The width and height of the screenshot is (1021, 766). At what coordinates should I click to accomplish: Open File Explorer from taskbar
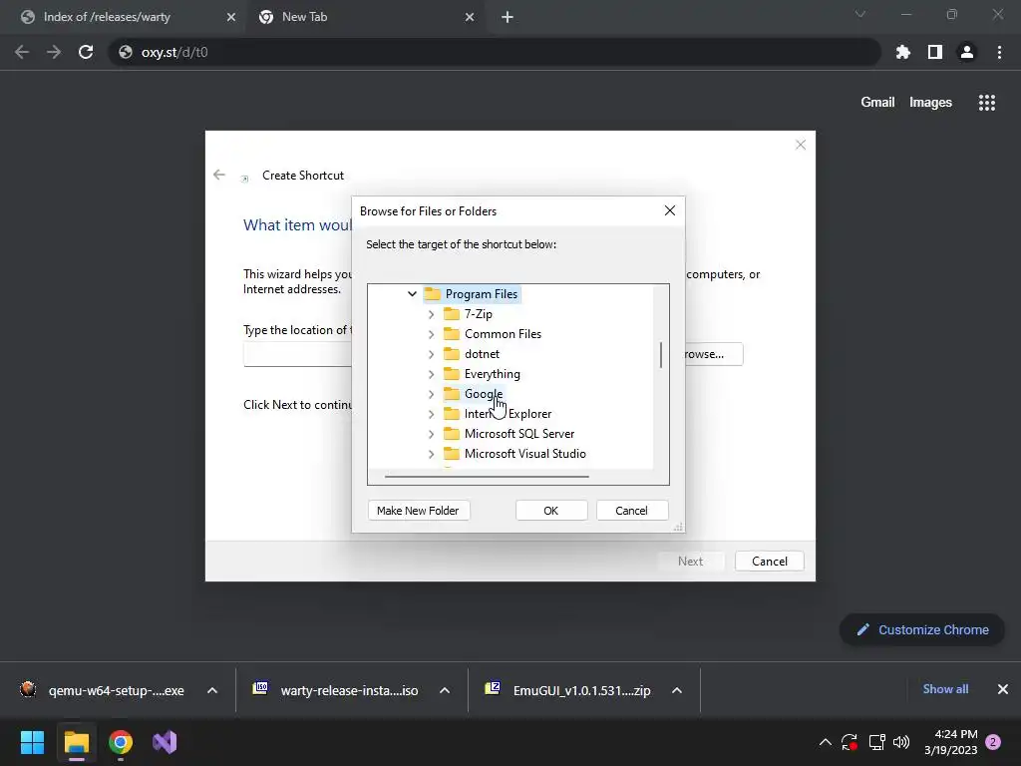(76, 742)
